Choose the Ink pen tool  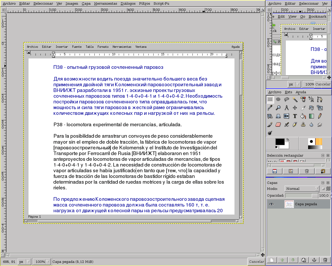click(295, 124)
